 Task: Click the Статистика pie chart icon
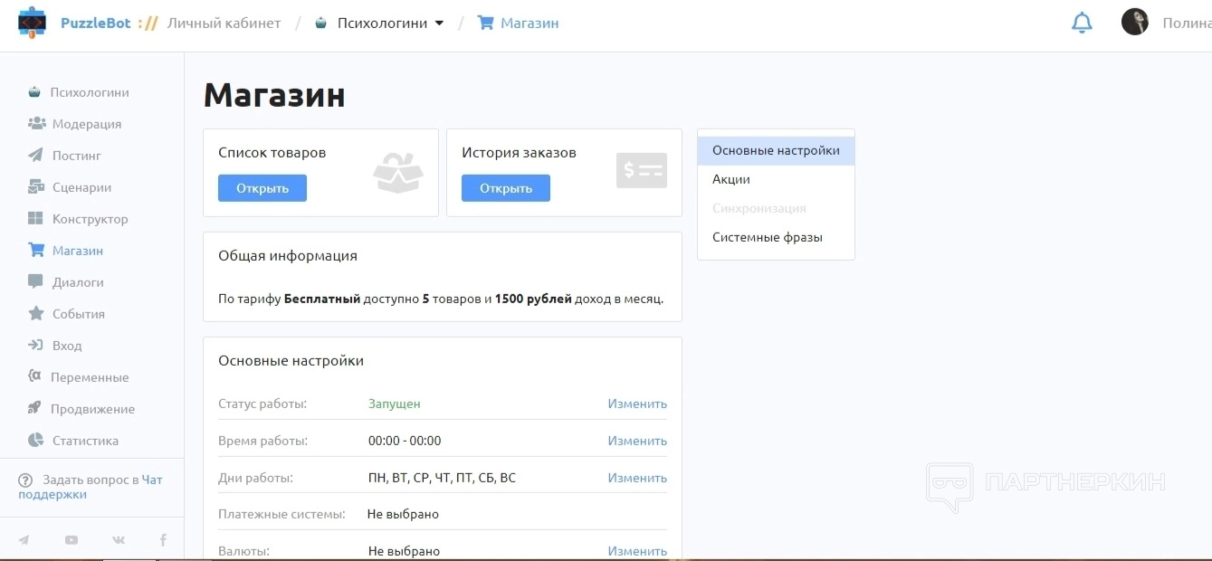pyautogui.click(x=35, y=440)
